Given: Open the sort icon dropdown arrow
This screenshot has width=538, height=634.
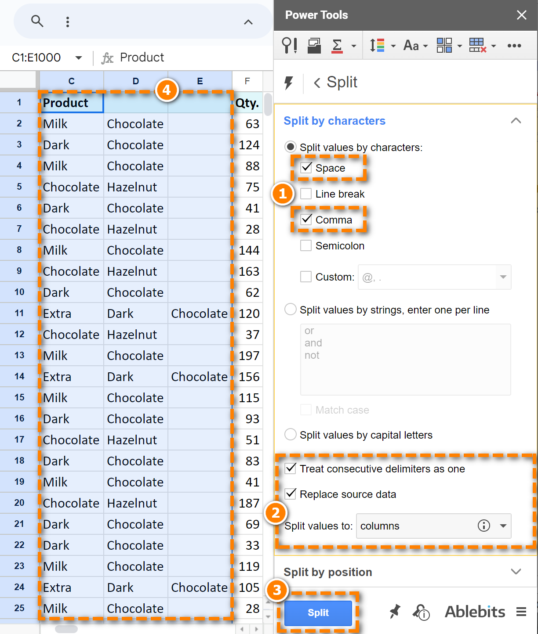Looking at the screenshot, I should click(x=393, y=46).
